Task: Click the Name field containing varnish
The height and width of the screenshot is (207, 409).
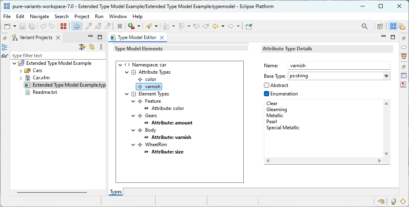Action: coord(339,66)
